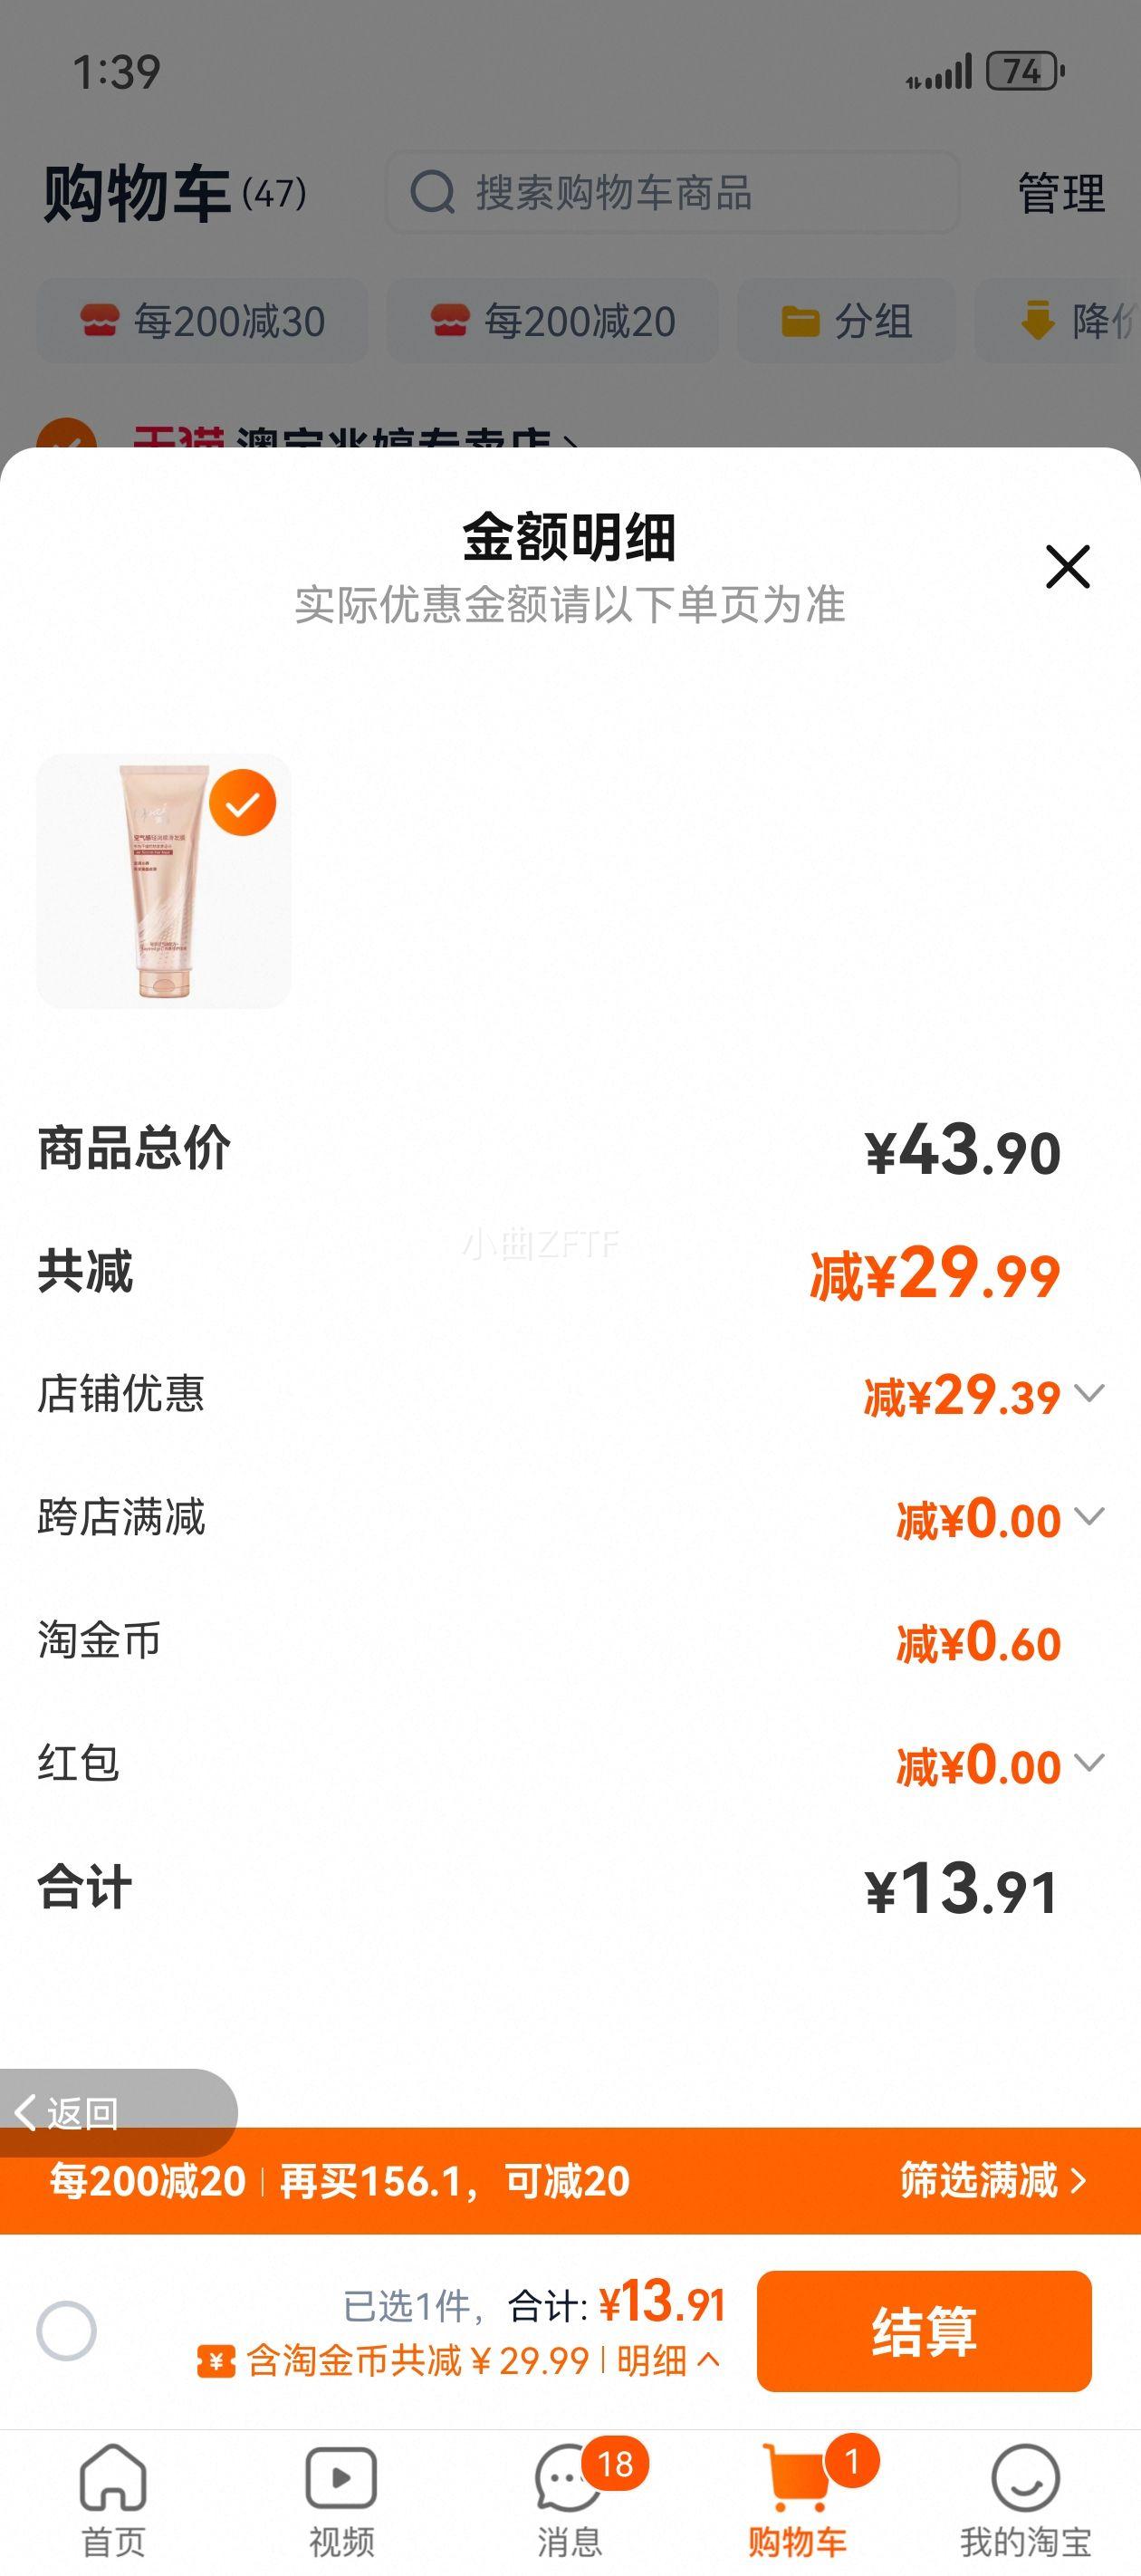Open the 首页 home tab icon
The height and width of the screenshot is (2576, 1141).
click(113, 2478)
